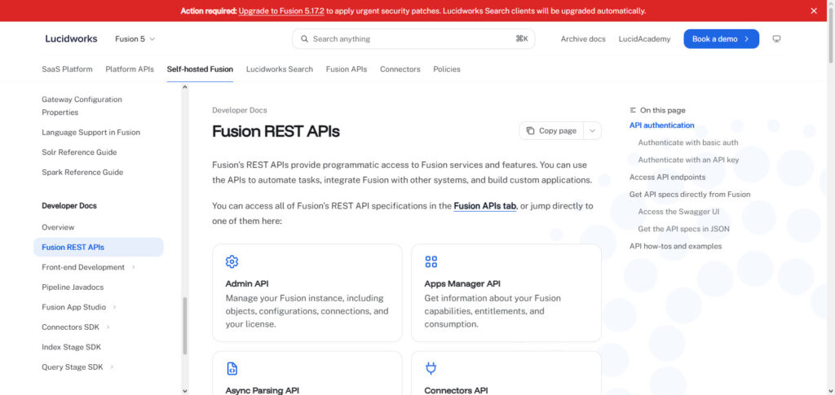Click the Developer Docs breadcrumb
This screenshot has width=835, height=395.
tap(240, 111)
